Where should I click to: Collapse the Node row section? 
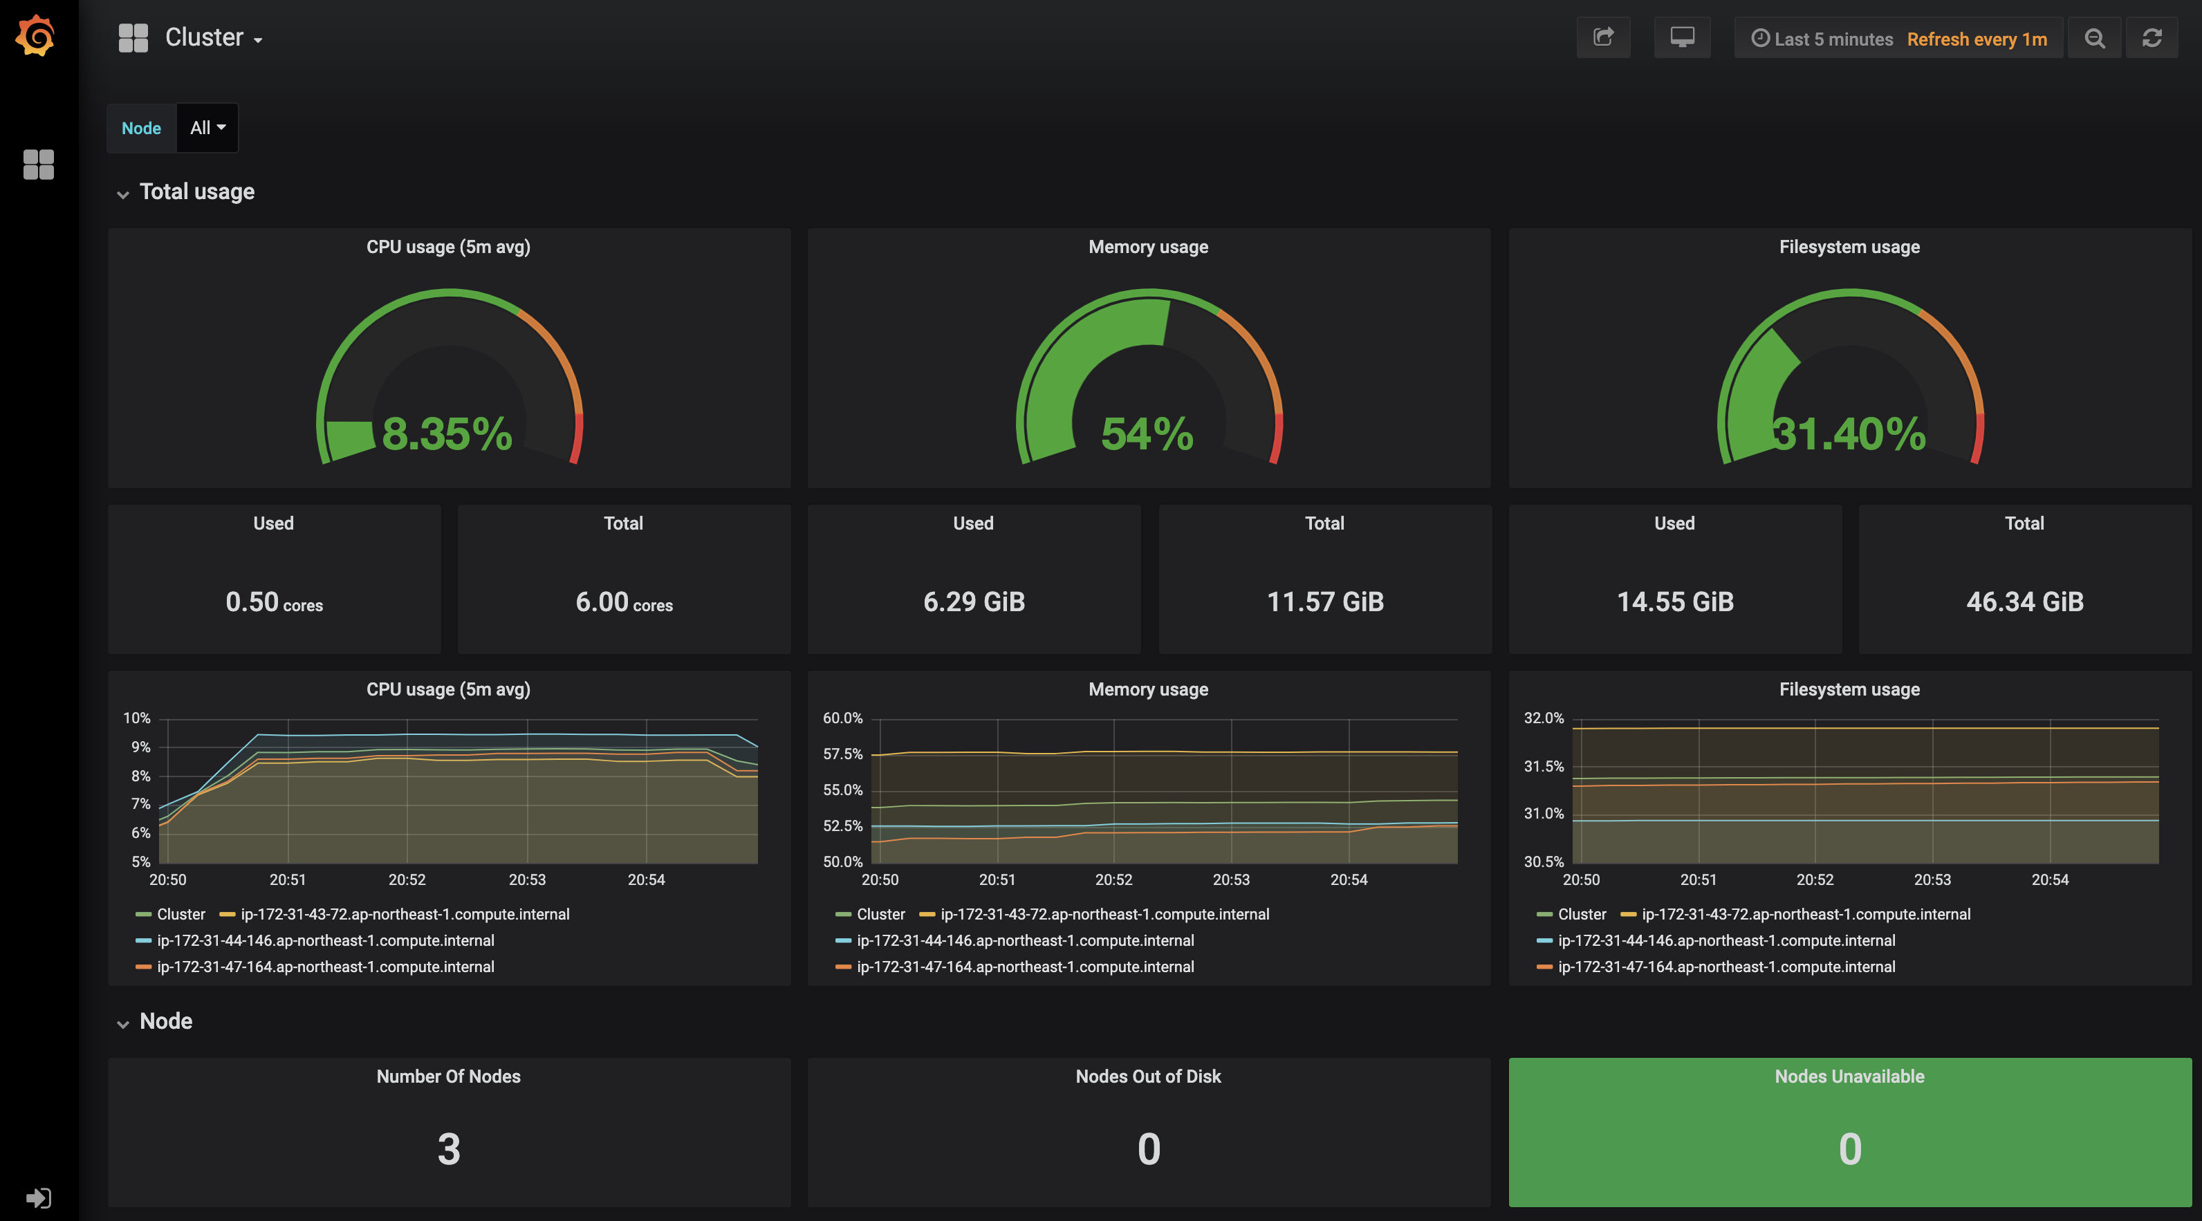[x=166, y=1021]
